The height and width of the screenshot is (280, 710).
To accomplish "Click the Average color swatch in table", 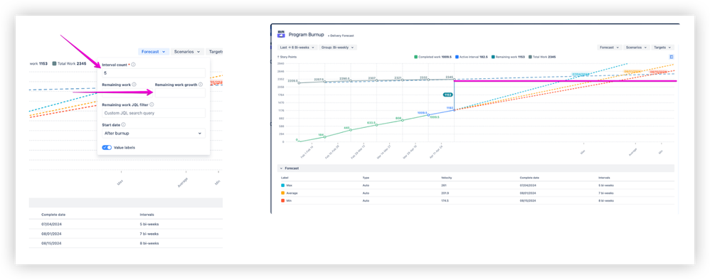I will point(283,193).
